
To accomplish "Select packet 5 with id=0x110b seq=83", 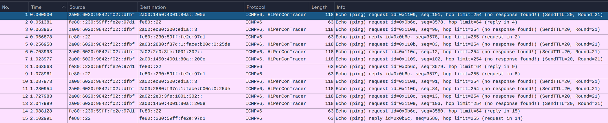I will (x=304, y=44).
